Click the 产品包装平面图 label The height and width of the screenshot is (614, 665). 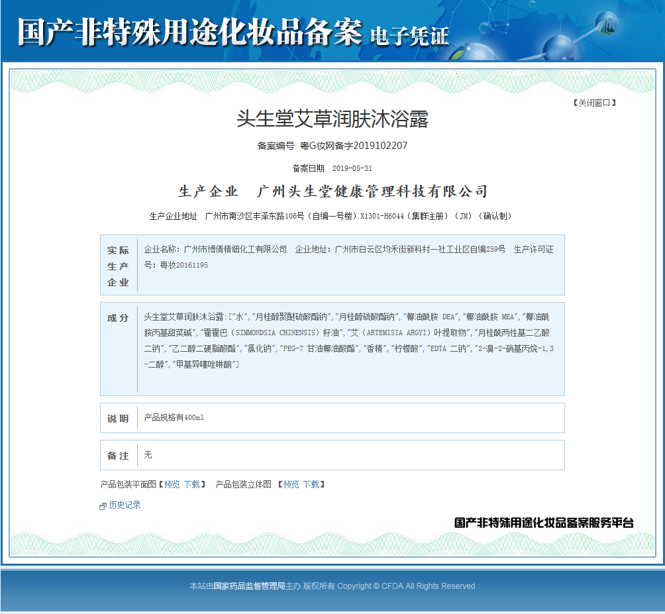pyautogui.click(x=128, y=484)
